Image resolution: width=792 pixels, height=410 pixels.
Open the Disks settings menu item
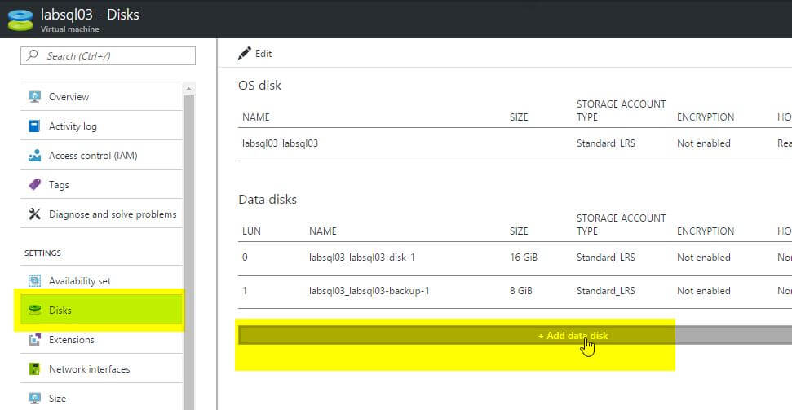click(x=101, y=310)
